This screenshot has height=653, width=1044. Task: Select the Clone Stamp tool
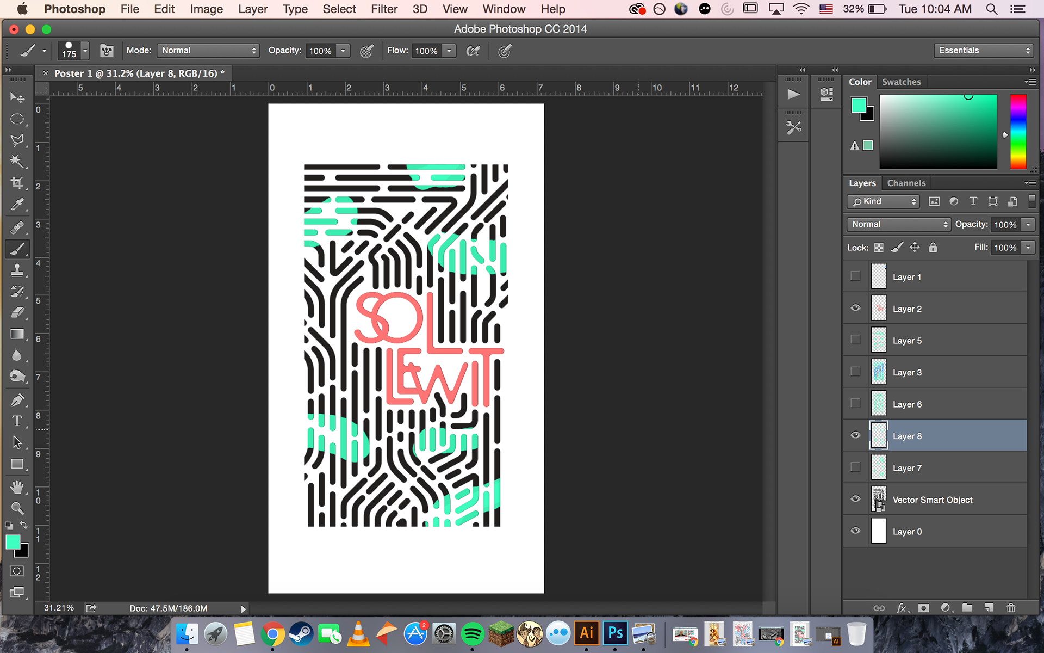point(17,270)
